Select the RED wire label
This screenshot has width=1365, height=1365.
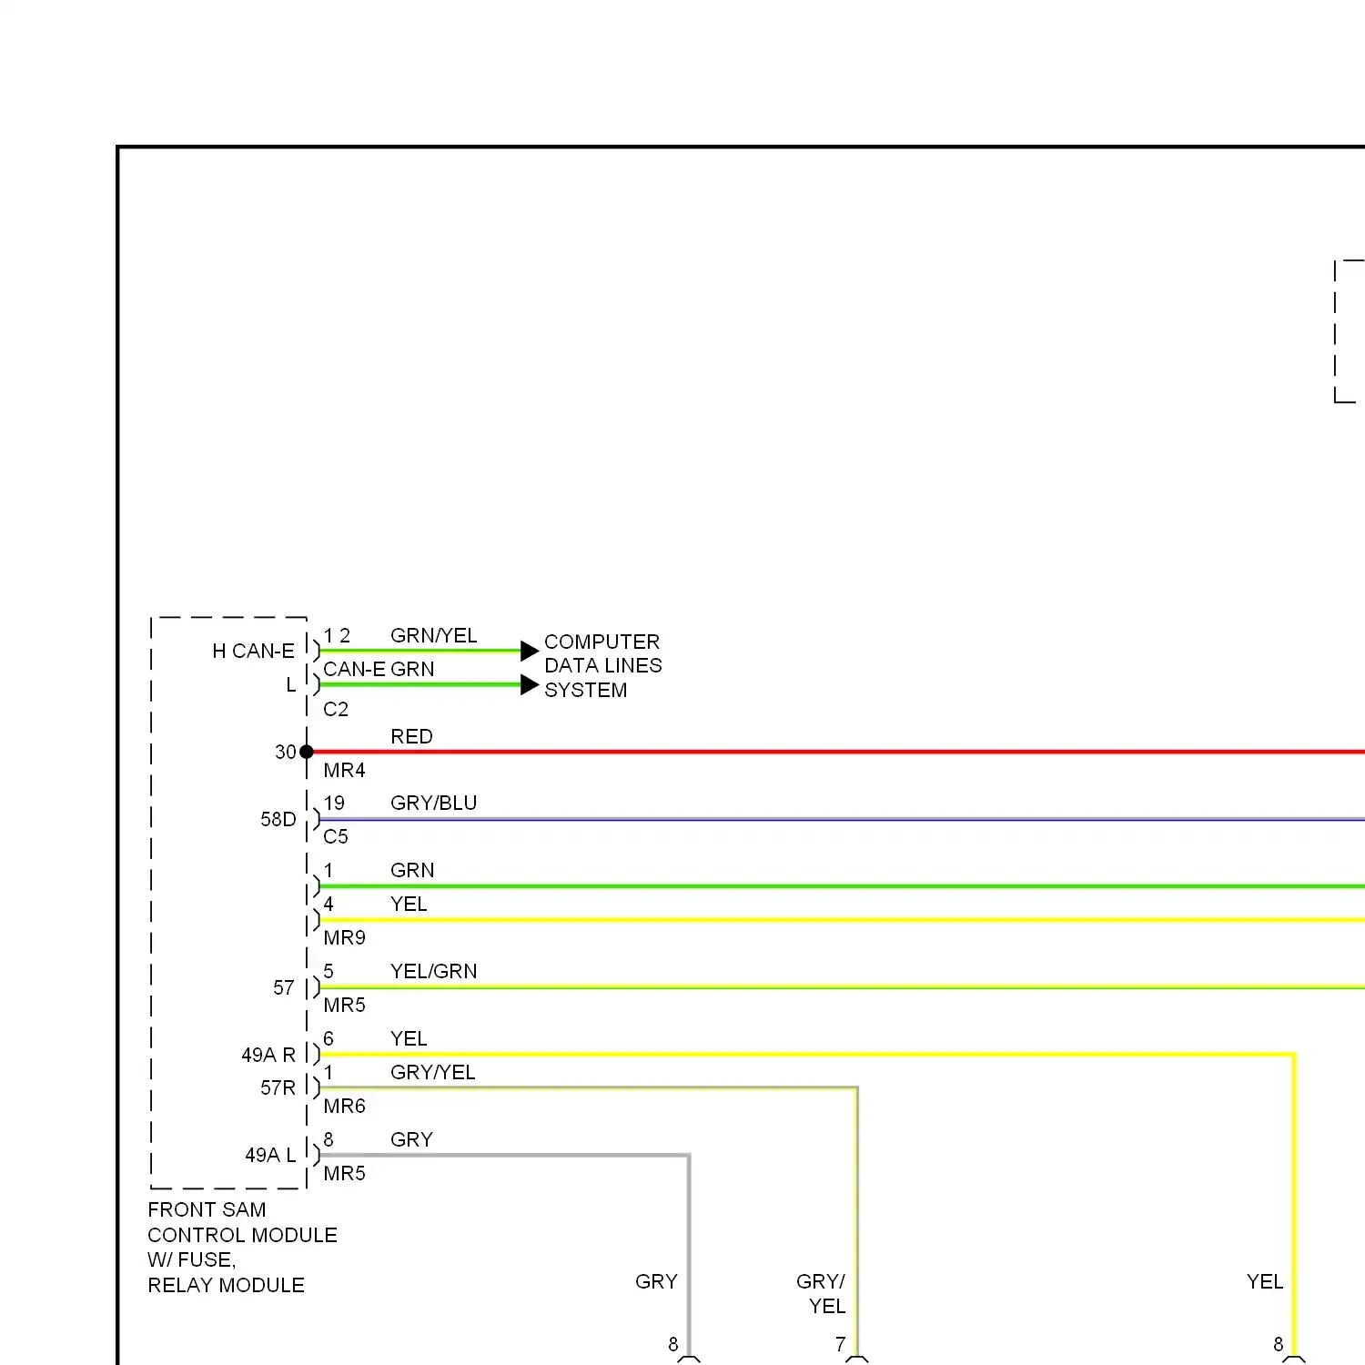click(x=411, y=736)
